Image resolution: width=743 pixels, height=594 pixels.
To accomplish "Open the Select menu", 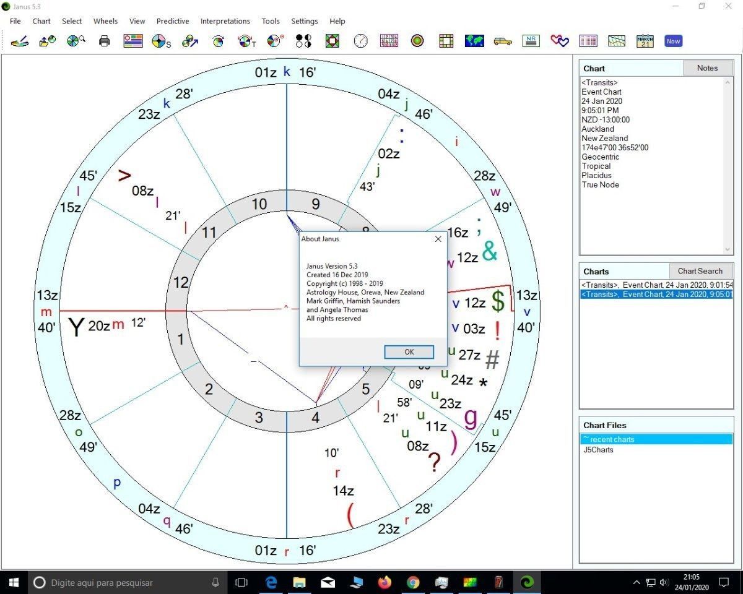I will [72, 21].
